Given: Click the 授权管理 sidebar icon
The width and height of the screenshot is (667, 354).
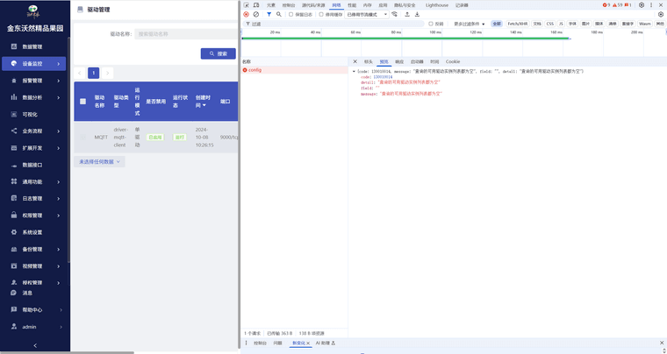Looking at the screenshot, I should 14,282.
